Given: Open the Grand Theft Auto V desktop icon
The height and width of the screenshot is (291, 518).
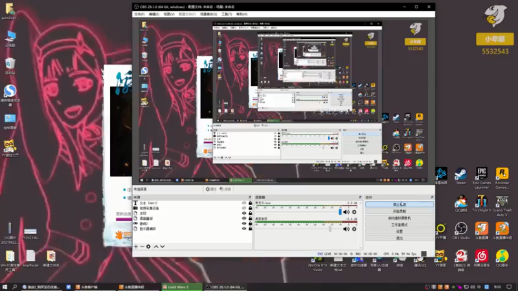Looking at the screenshot, I should 502,206.
